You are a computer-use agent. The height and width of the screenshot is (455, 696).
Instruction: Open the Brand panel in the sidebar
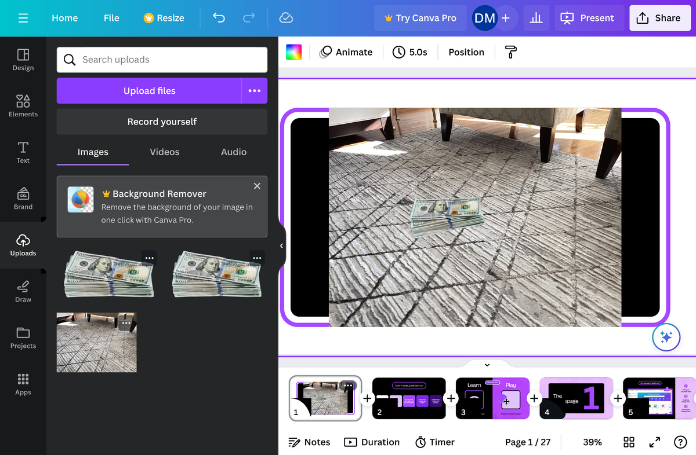pyautogui.click(x=23, y=199)
